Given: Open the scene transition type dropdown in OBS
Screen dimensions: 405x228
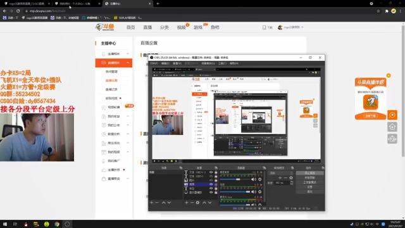Looking at the screenshot, I should [x=281, y=173].
